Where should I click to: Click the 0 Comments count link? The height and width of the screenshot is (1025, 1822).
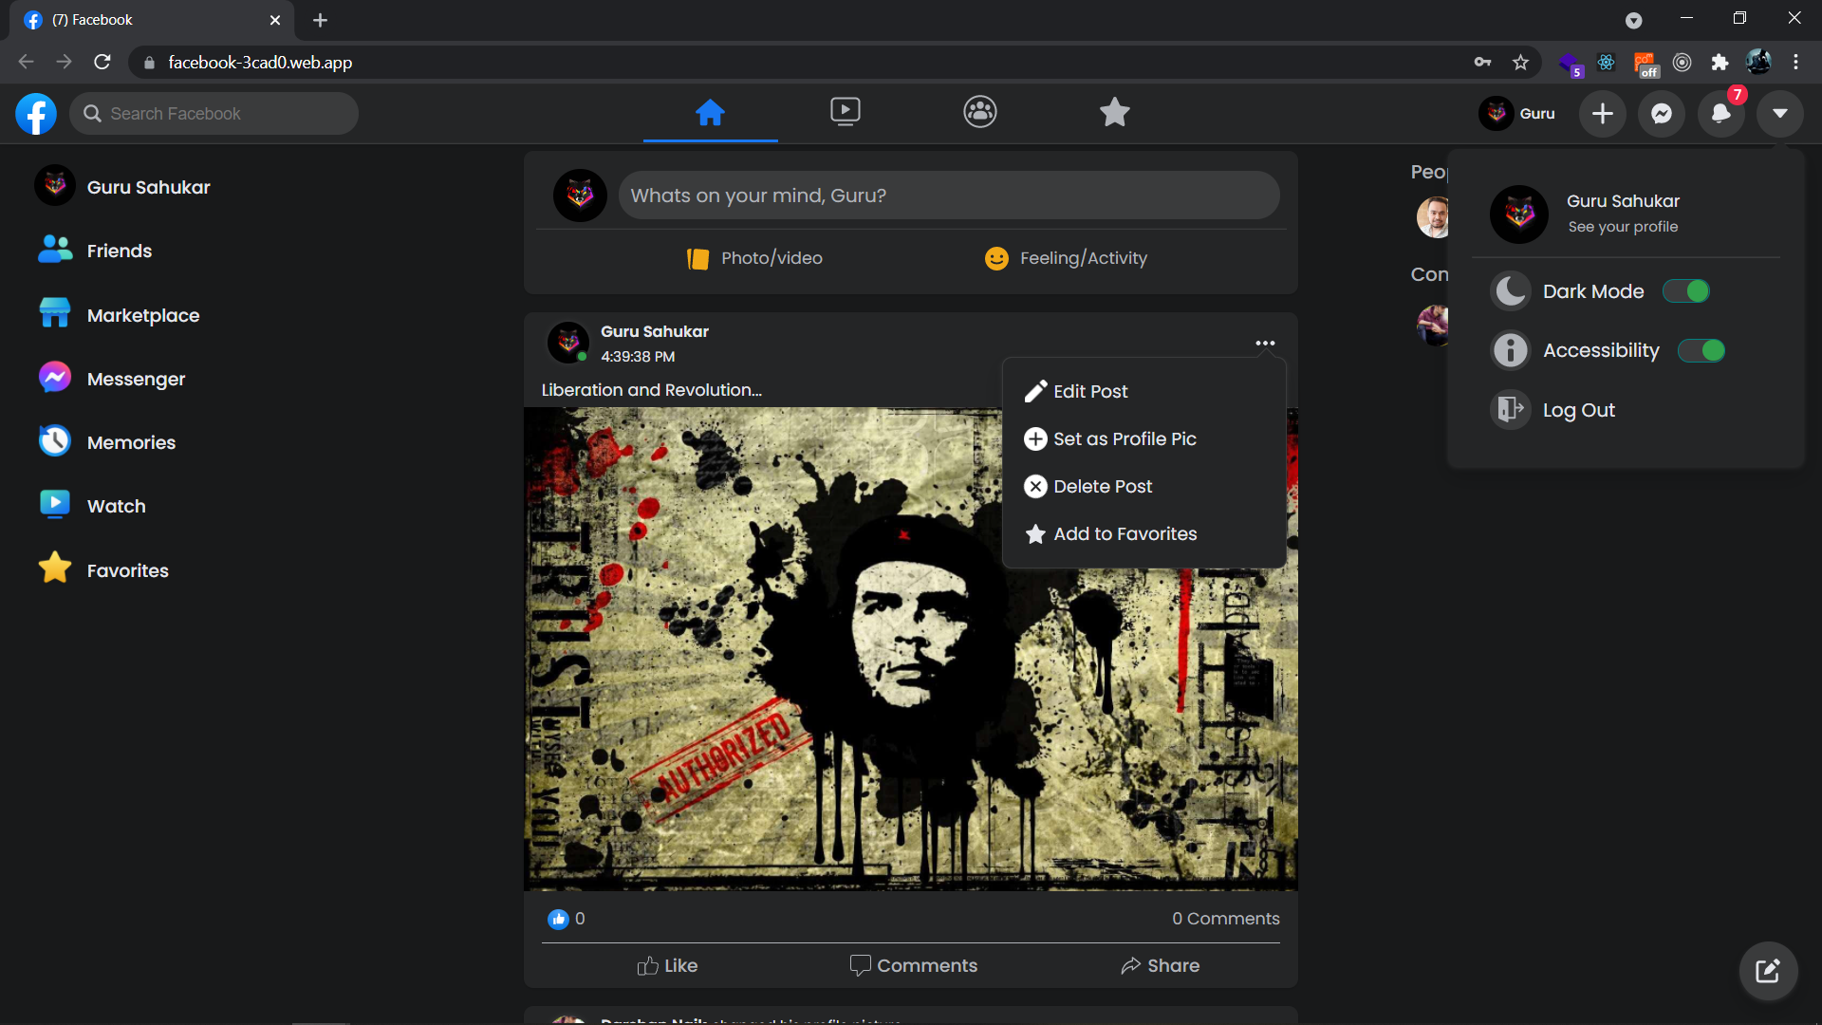1226,919
